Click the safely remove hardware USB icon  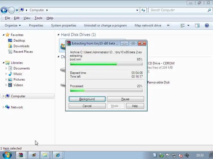187,155
